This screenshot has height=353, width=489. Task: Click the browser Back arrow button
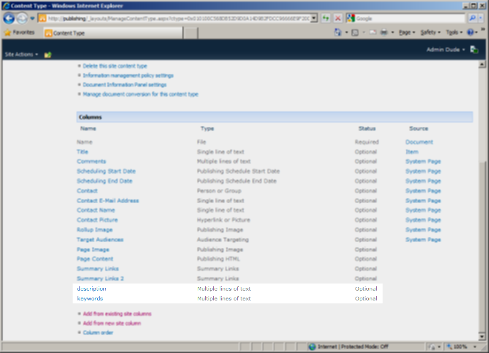click(x=9, y=18)
